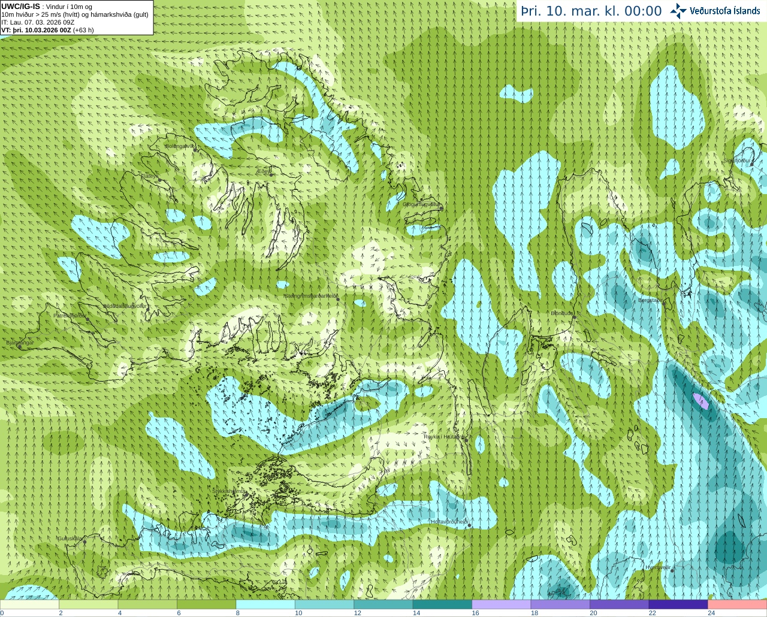The height and width of the screenshot is (617, 767).
Task: Select the 10–12 m/s turquoise legend swatch
Action: pyautogui.click(x=325, y=604)
